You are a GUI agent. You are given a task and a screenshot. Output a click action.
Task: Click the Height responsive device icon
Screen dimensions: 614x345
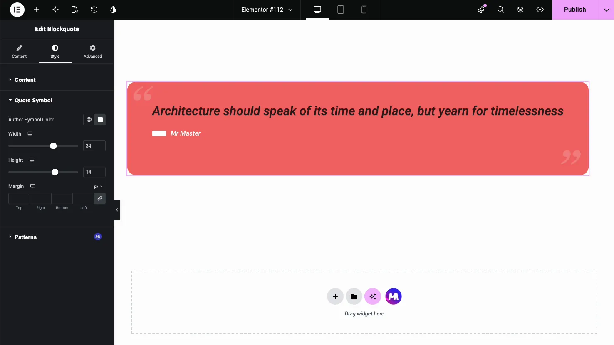(32, 160)
